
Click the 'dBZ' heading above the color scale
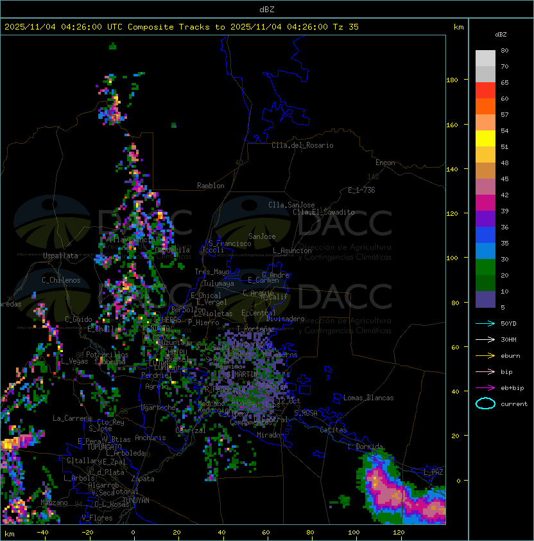point(501,35)
